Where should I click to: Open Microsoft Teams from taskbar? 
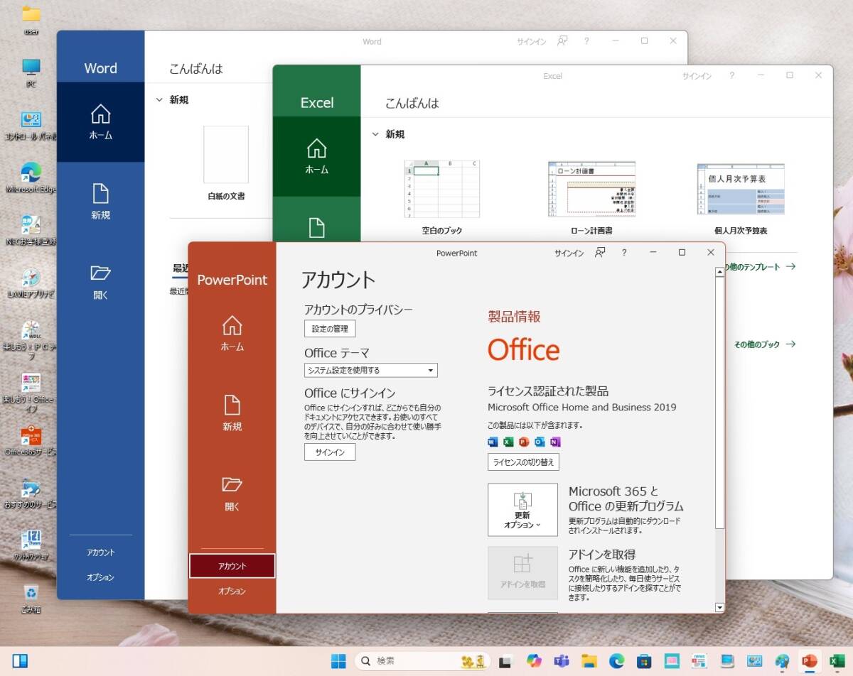(562, 661)
